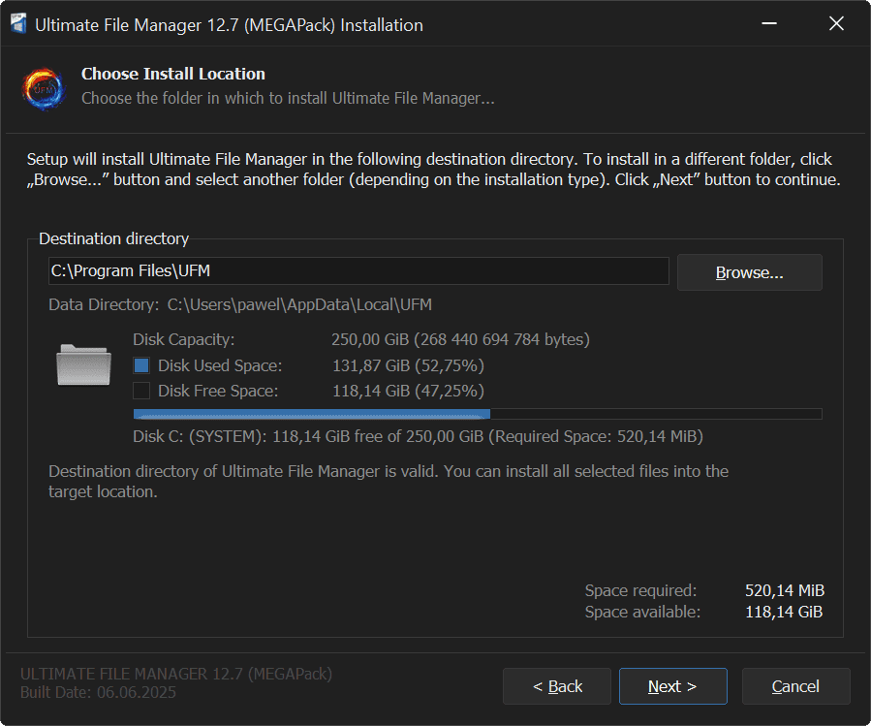Viewport: 871px width, 726px height.
Task: Minimize the installer window
Action: coord(768,24)
